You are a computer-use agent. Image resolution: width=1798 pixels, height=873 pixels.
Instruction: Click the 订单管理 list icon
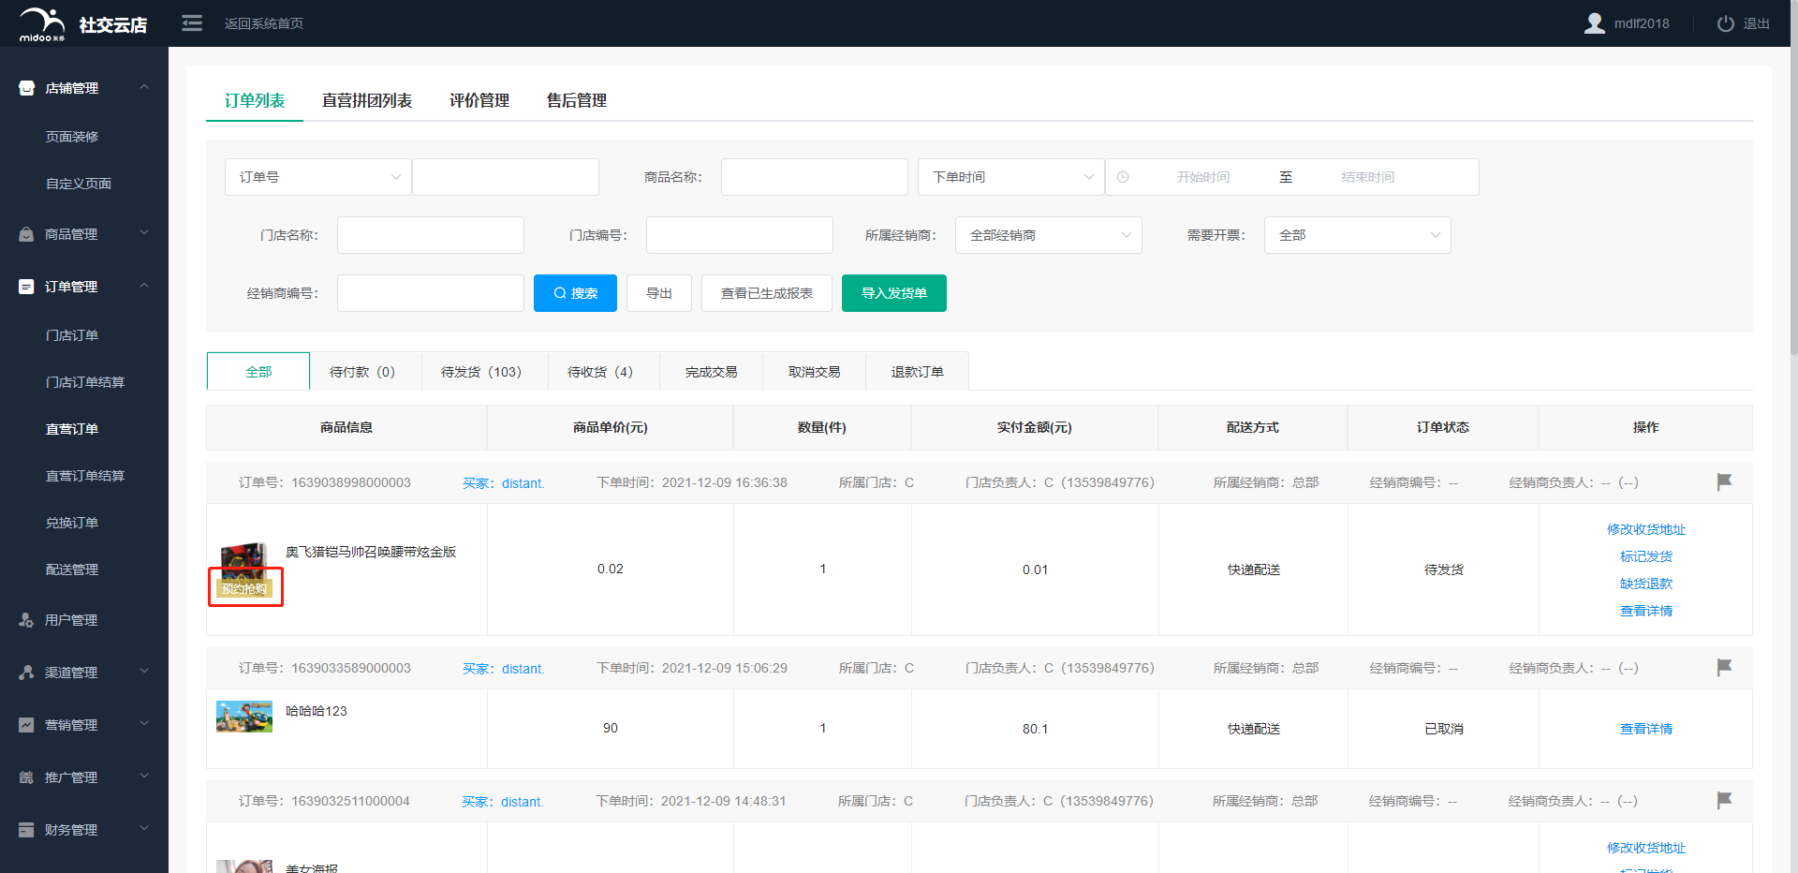point(26,287)
